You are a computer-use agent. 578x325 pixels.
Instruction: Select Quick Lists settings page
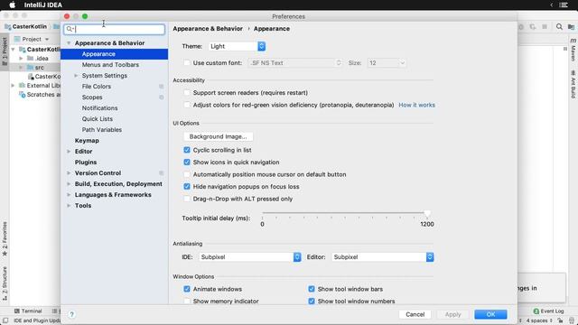click(x=98, y=118)
